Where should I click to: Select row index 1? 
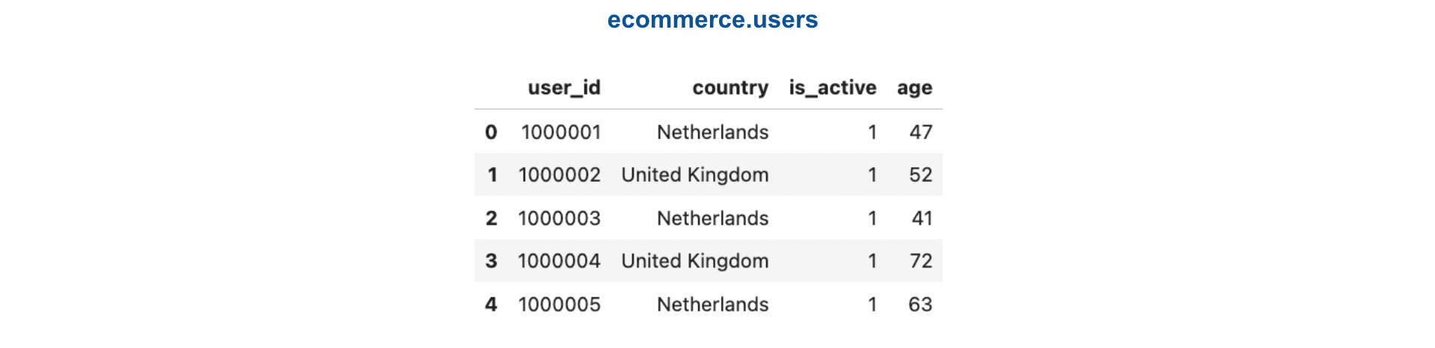tap(492, 175)
